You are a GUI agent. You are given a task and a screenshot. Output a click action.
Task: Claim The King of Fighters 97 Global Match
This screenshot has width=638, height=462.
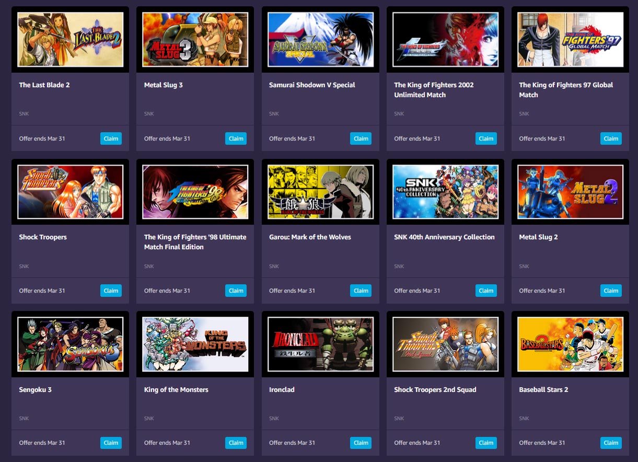point(611,138)
